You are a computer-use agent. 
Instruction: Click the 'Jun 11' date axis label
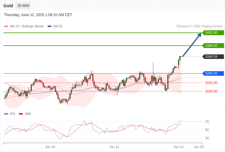coord(114,147)
